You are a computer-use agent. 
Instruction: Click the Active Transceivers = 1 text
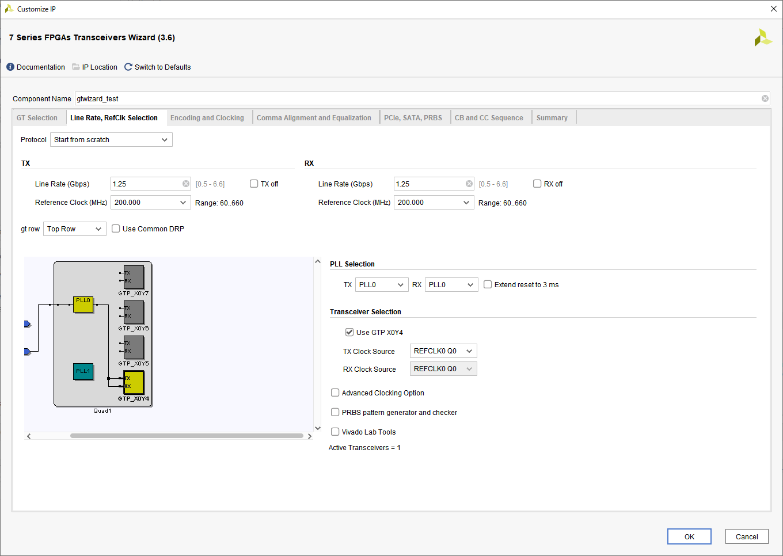click(x=364, y=448)
